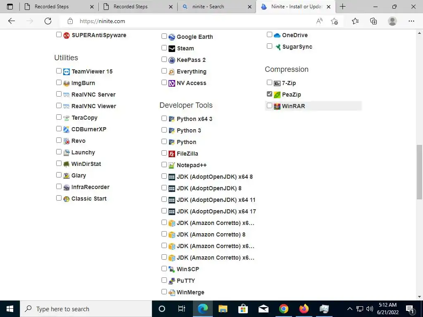Click the FileZilla red icon
The width and height of the screenshot is (423, 317).
[172, 154]
